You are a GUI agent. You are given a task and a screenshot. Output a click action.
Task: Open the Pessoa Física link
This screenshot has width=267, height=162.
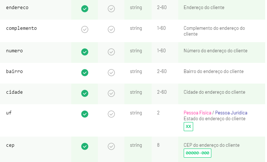click(198, 113)
